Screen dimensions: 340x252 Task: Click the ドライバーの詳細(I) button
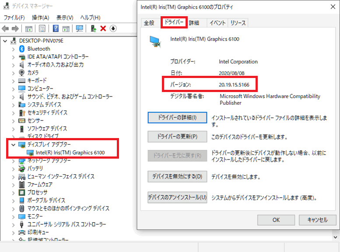[177, 117]
